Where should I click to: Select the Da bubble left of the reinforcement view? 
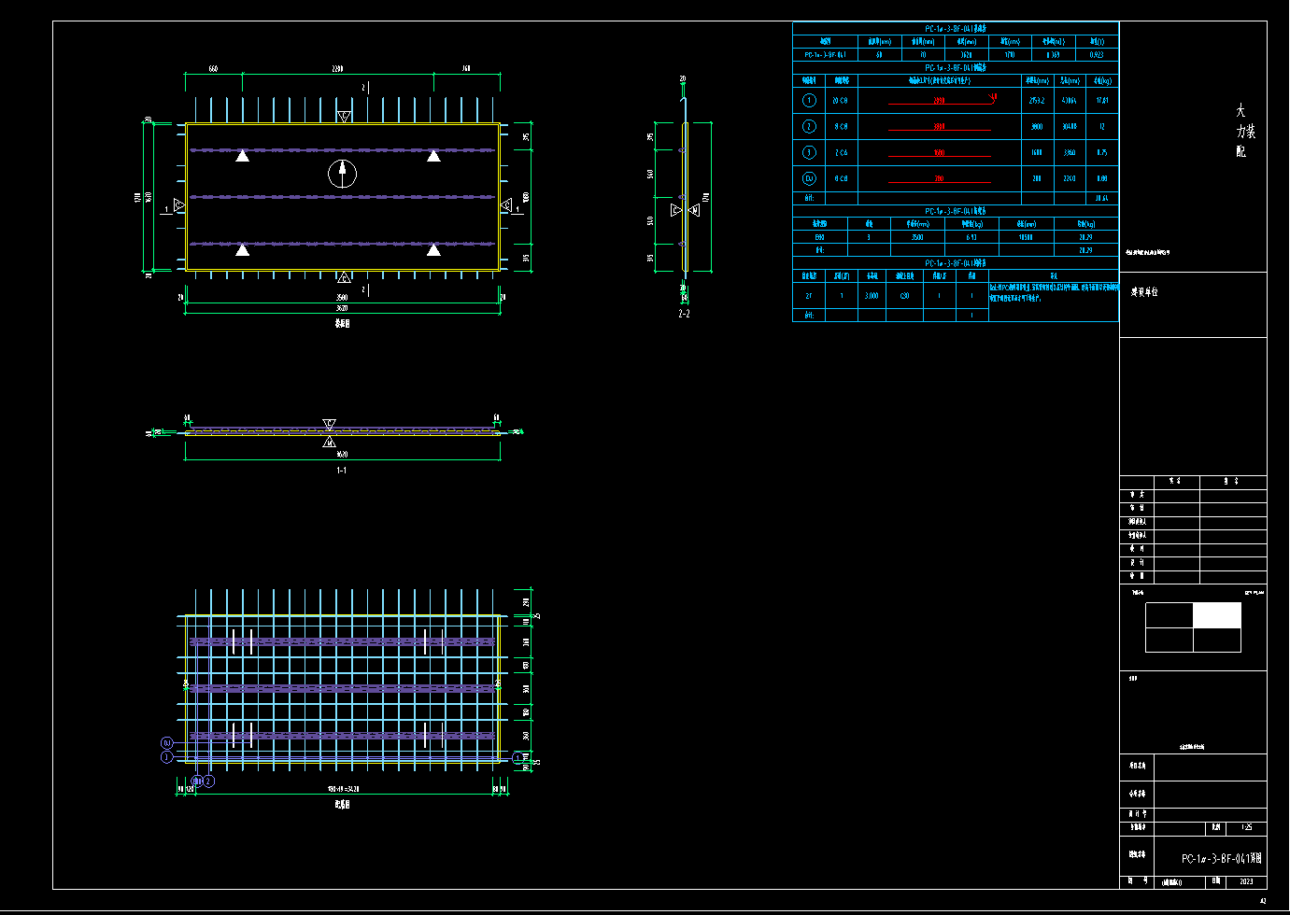click(167, 743)
